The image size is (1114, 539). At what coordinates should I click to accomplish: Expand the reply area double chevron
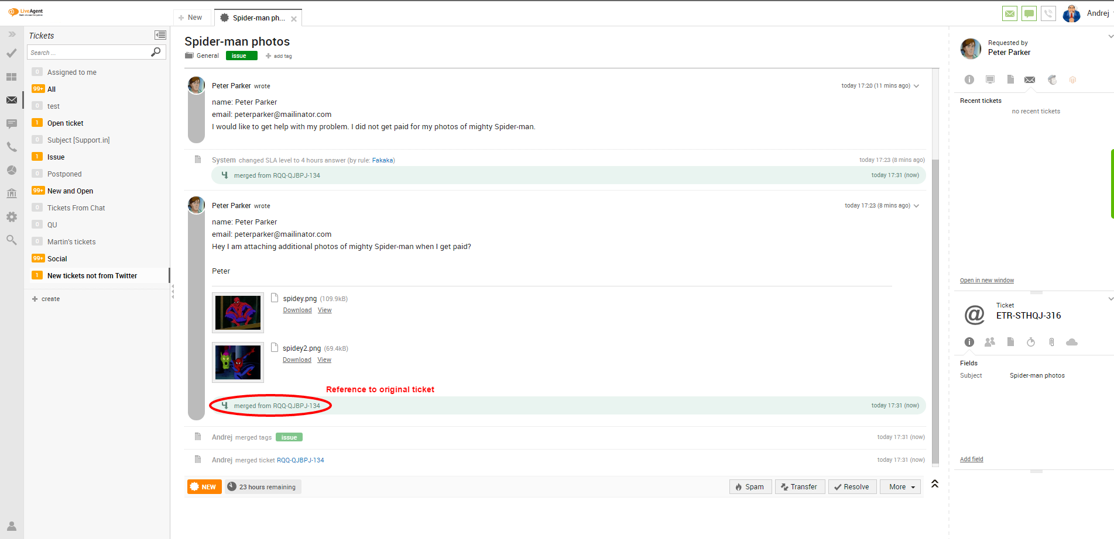(x=935, y=483)
